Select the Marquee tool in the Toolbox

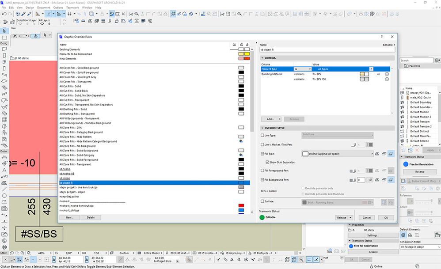(4, 38)
